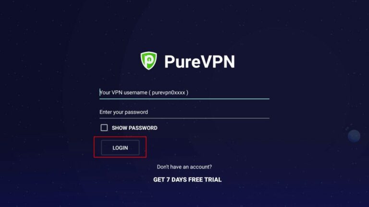The width and height of the screenshot is (369, 207).
Task: Click the word FREE in trial offer
Action: pyautogui.click(x=196, y=180)
